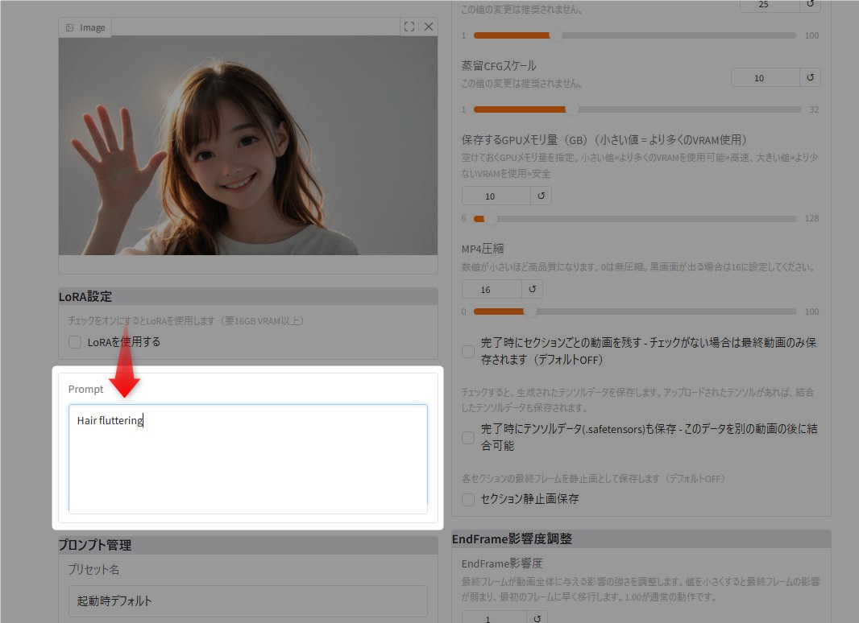Check the セクション静止画保存 option
Screen dimensions: 859x623
coord(468,499)
